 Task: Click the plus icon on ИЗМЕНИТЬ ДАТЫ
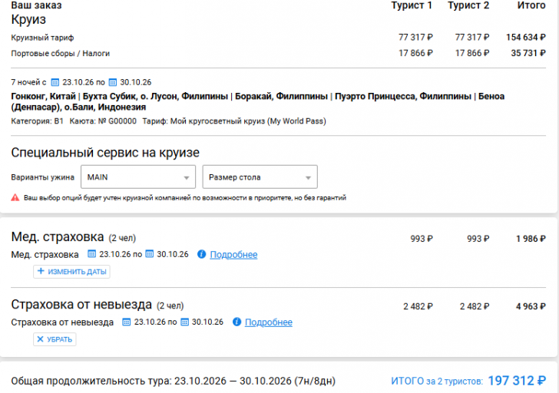tap(41, 271)
